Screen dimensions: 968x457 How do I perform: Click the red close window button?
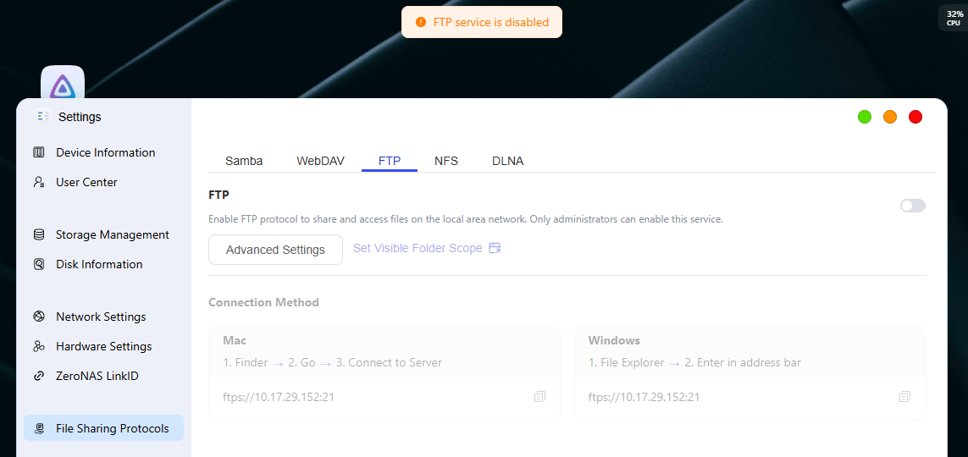click(x=915, y=117)
